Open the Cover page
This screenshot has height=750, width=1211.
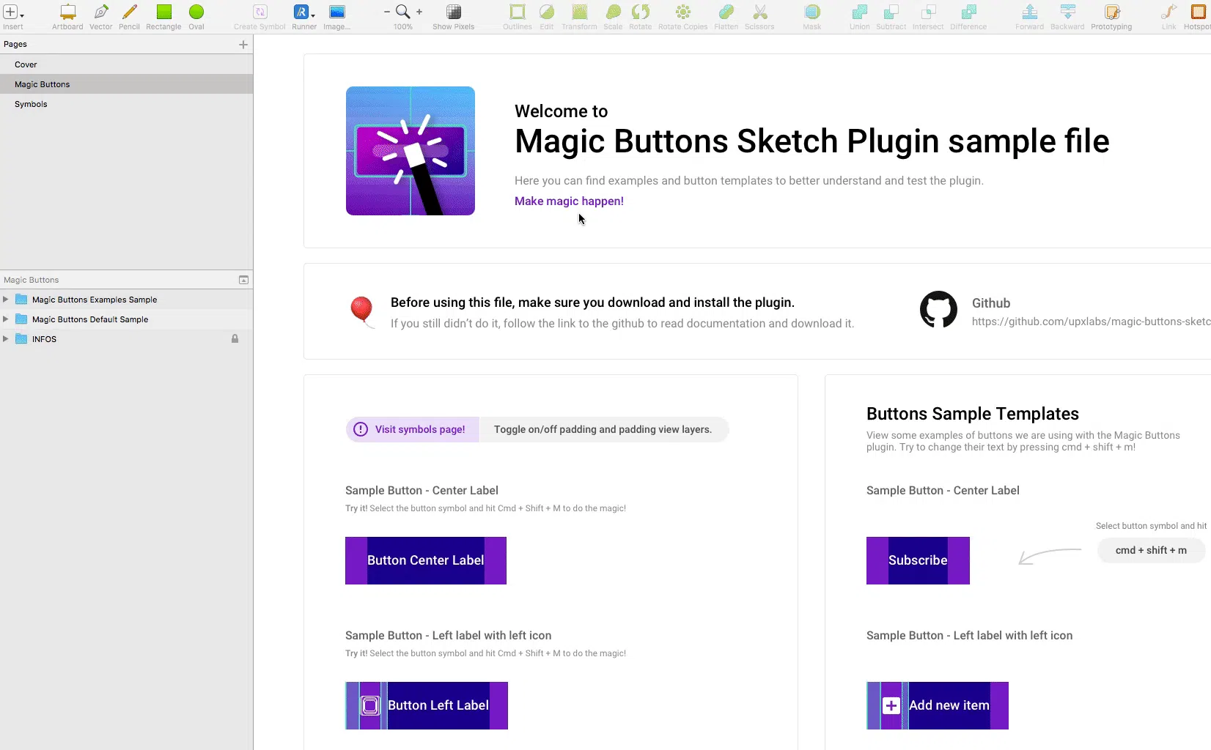click(126, 64)
